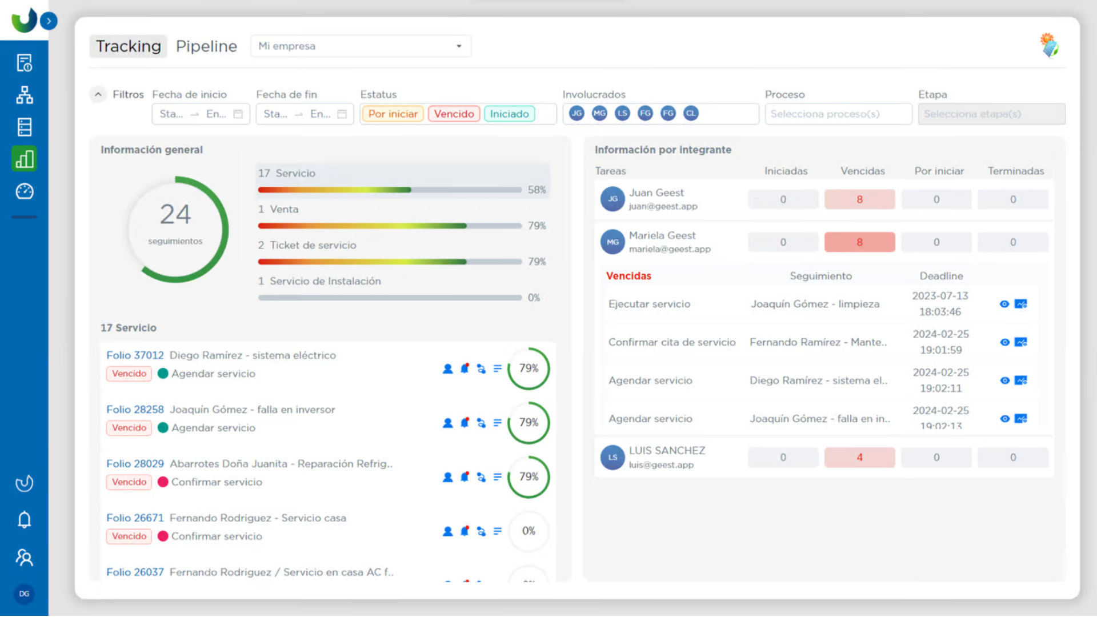This screenshot has height=617, width=1097.
Task: Open Folio 26037 link
Action: (135, 572)
